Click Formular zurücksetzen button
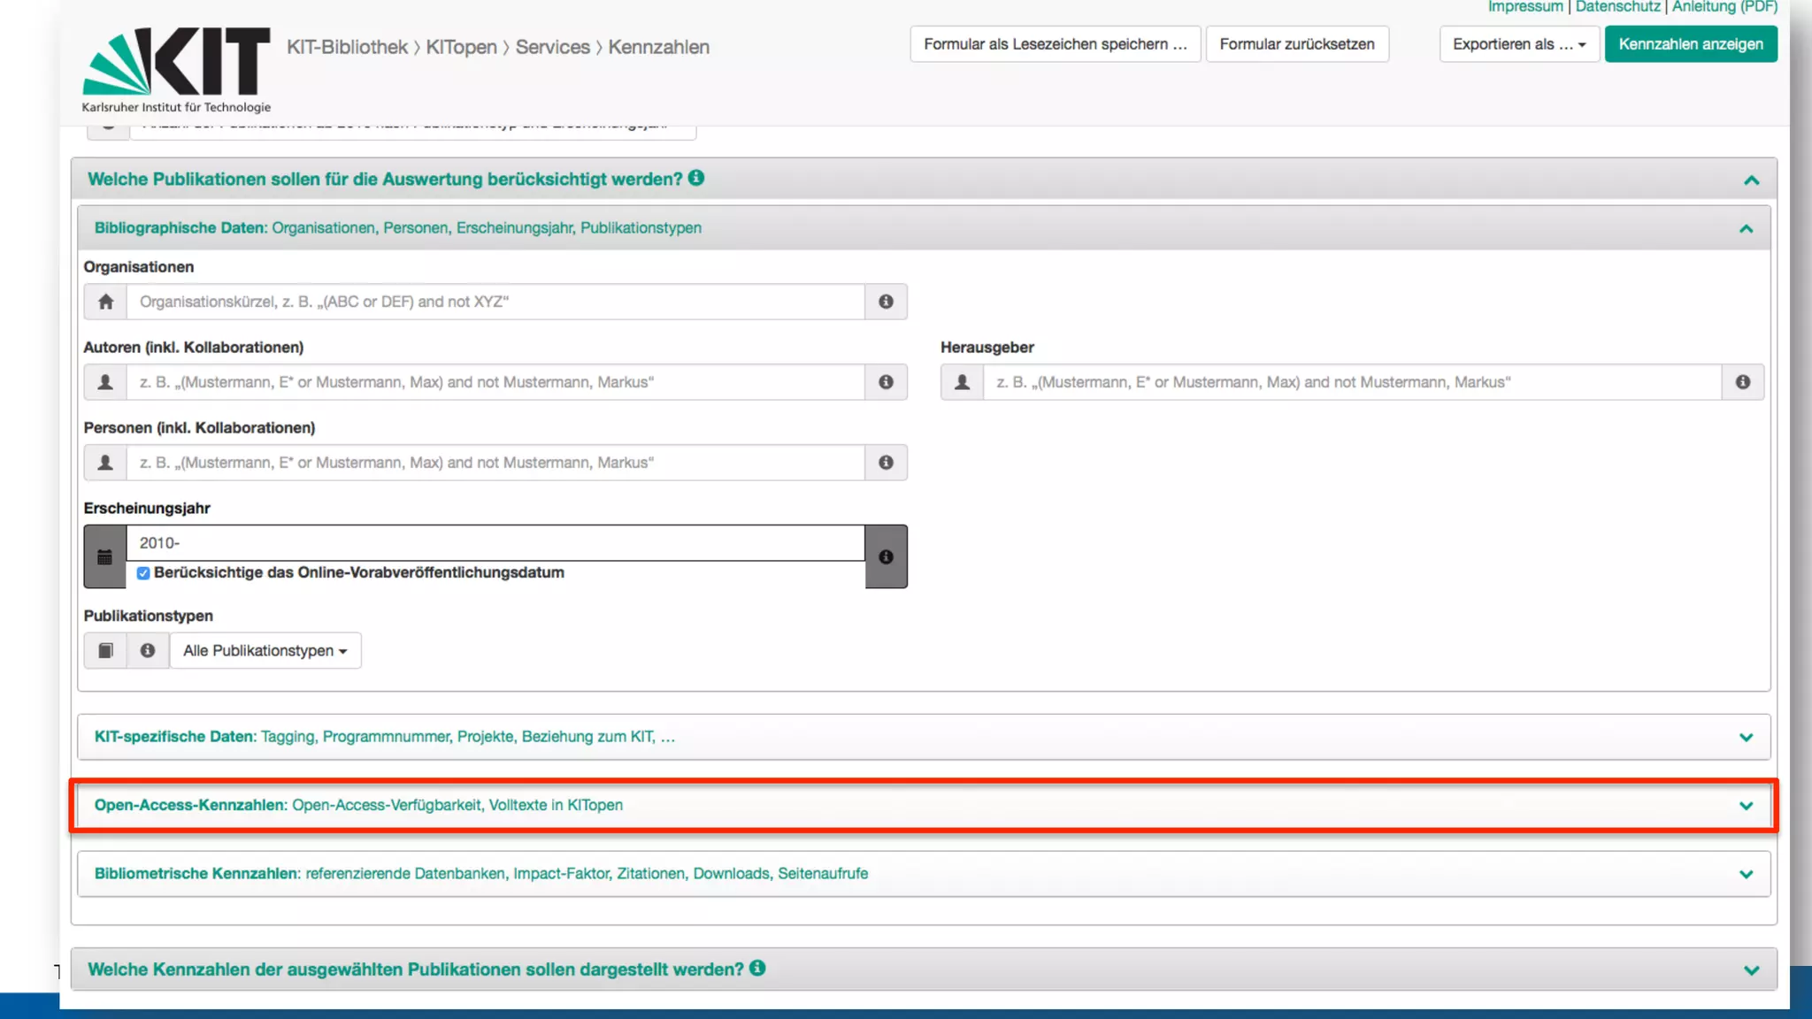Viewport: 1812px width, 1019px height. point(1296,44)
